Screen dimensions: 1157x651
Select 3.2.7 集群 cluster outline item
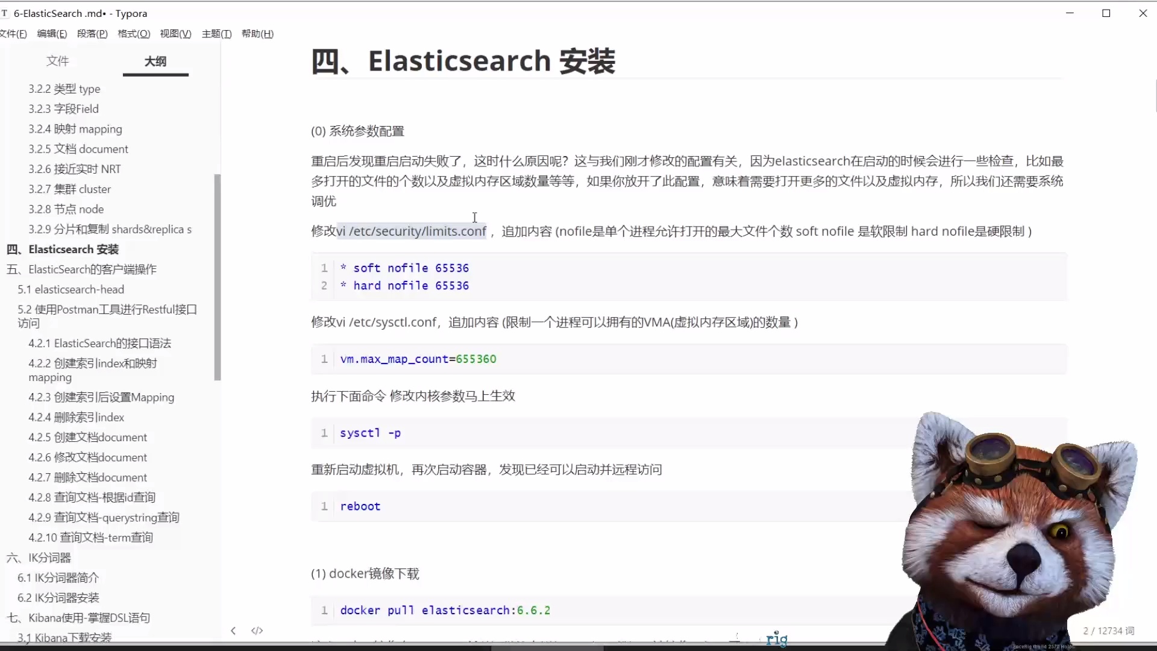[69, 189]
